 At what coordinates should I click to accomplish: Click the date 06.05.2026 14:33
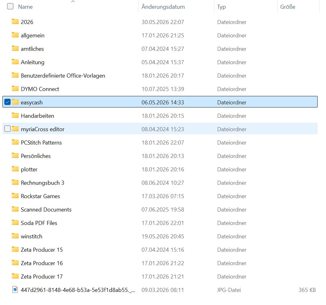[163, 102]
